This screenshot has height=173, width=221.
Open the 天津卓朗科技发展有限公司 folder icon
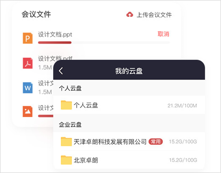point(66,141)
